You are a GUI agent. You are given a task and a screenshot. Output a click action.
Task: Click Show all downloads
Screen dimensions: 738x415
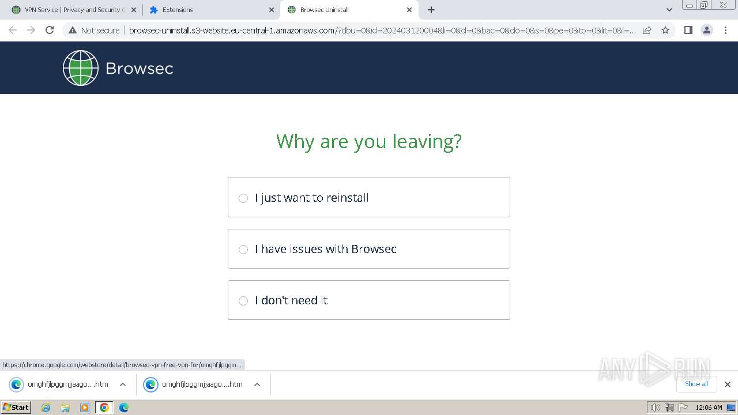[696, 384]
